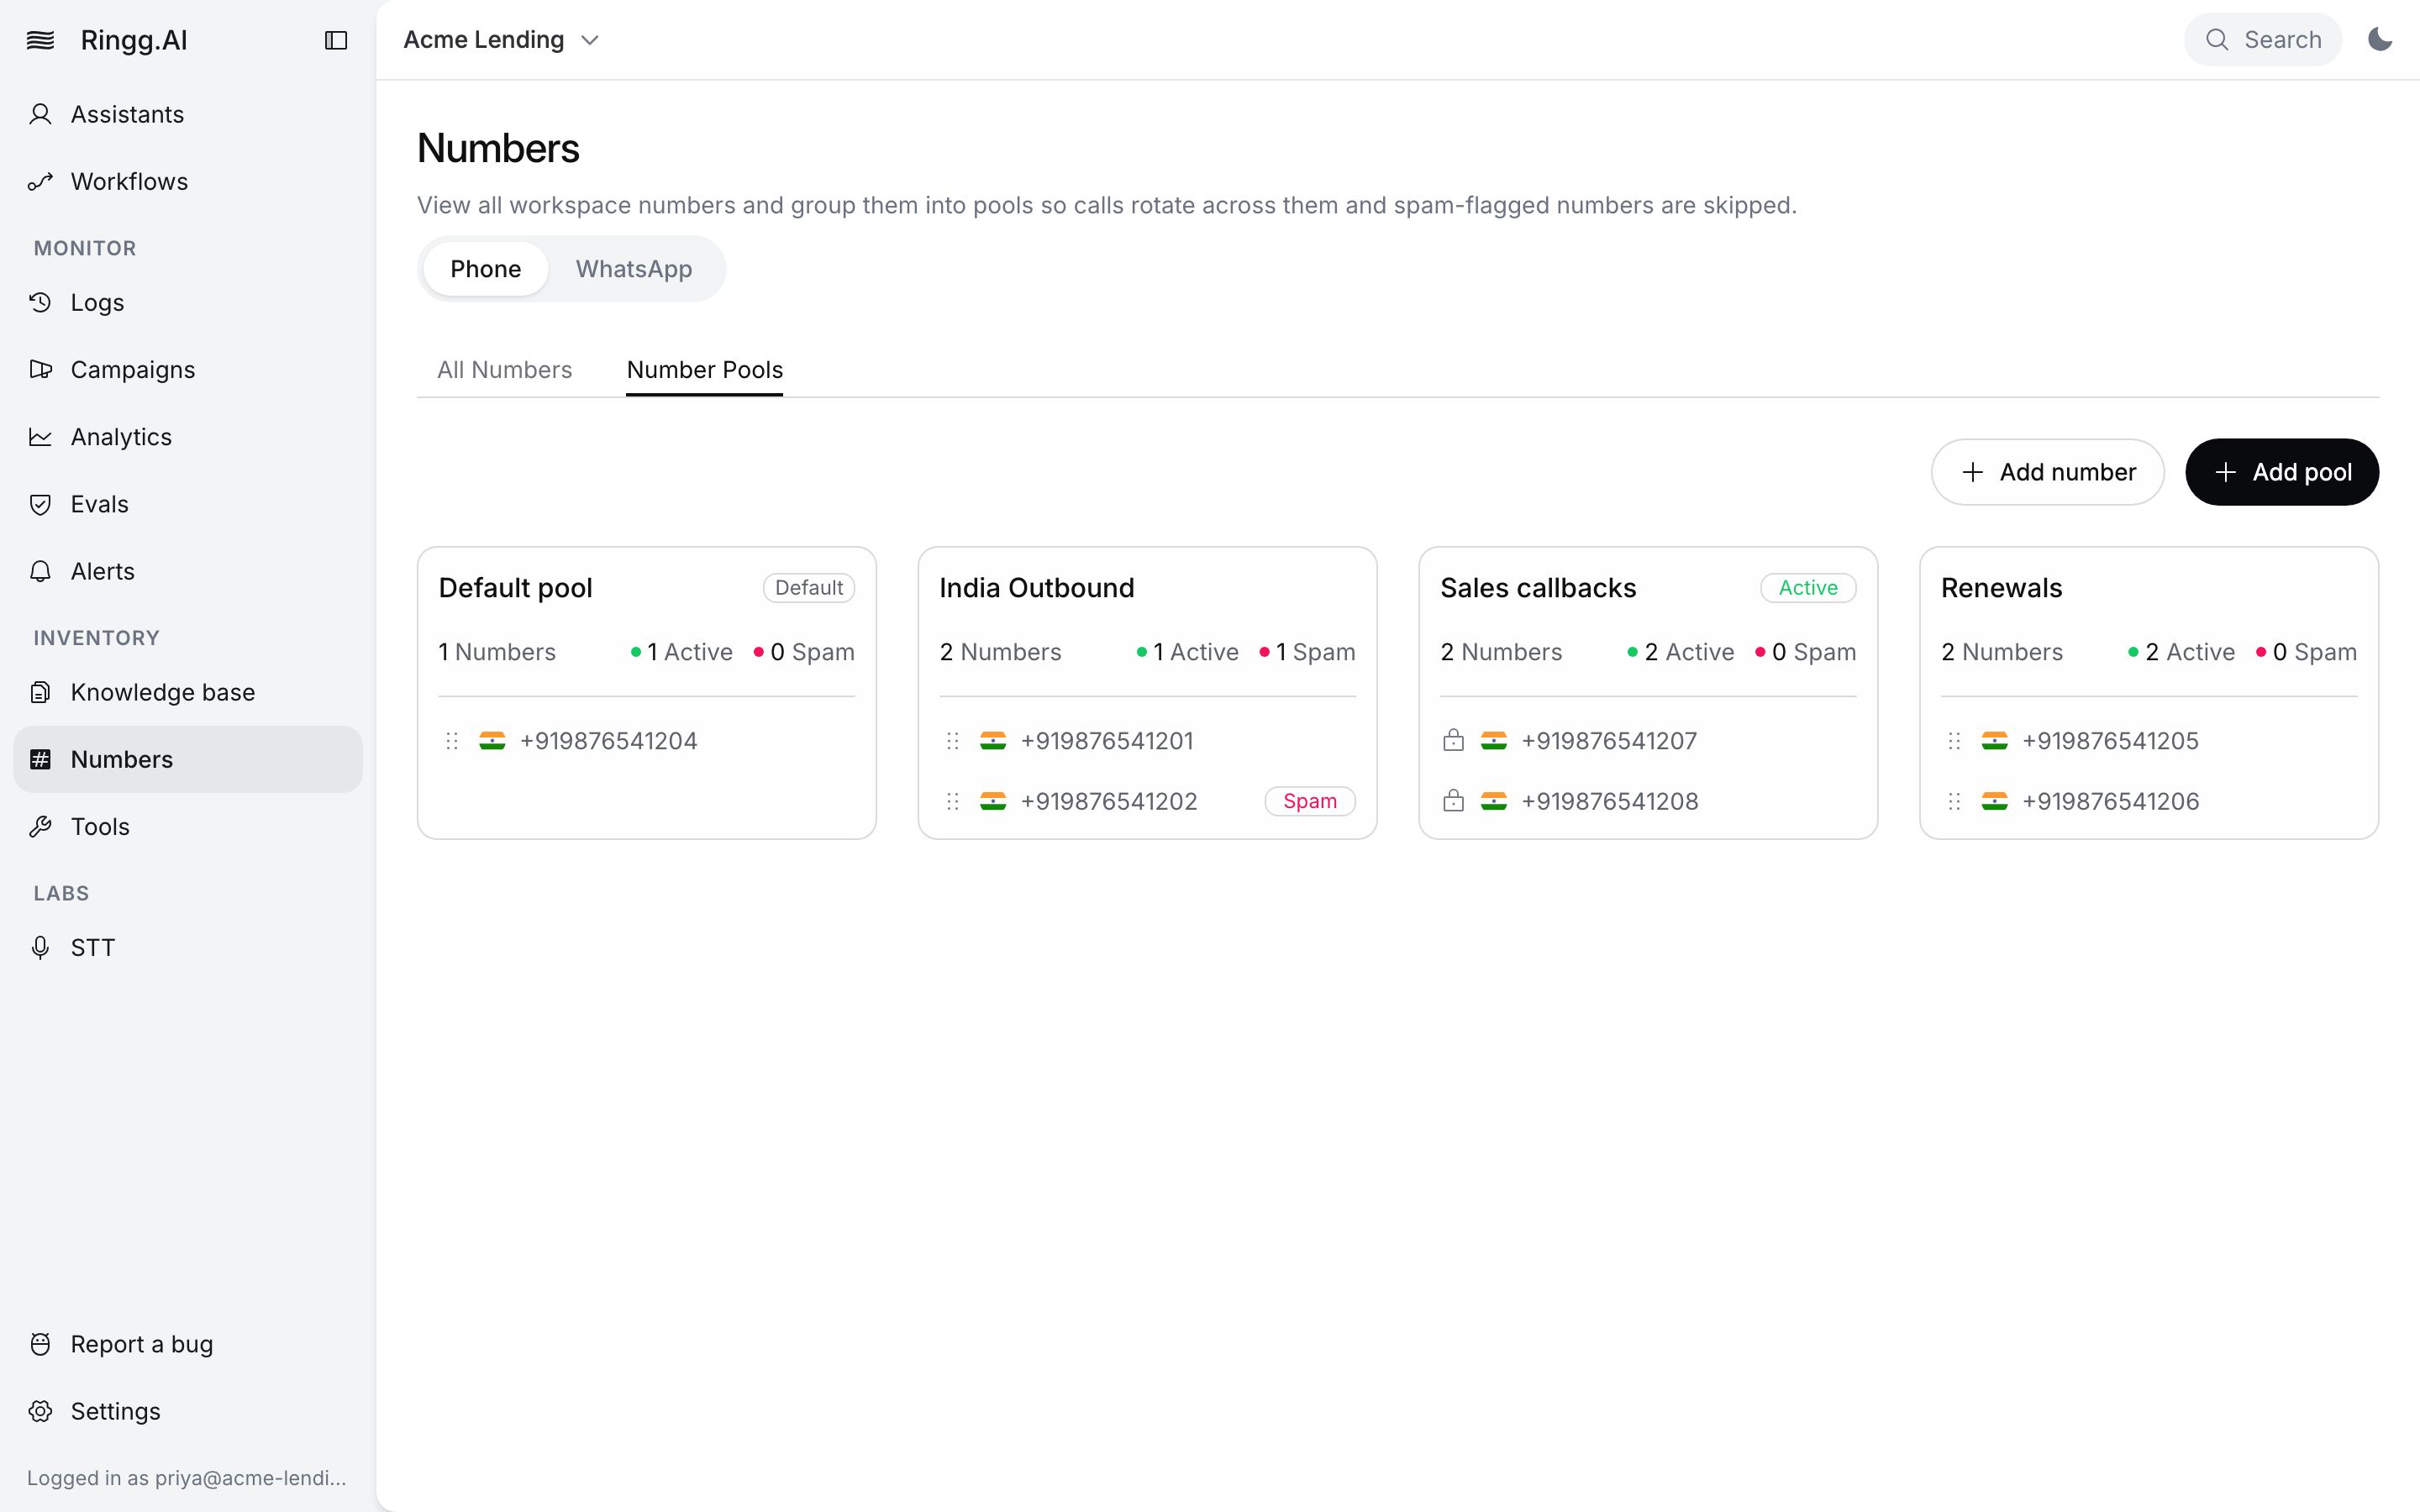
Task: Open the Analytics section
Action: (188, 437)
